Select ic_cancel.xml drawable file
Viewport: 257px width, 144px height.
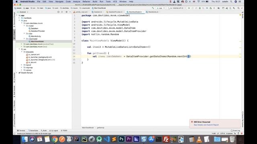tap(33, 54)
